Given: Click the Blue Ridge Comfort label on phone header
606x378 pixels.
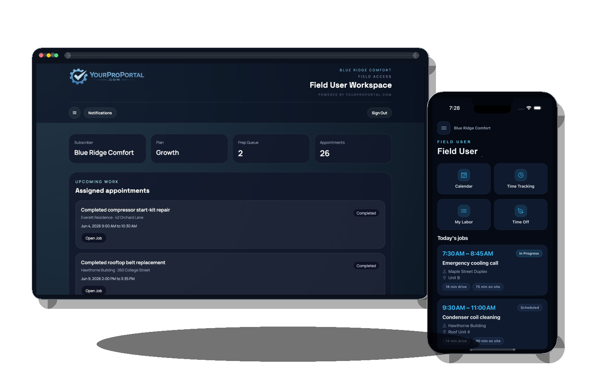Looking at the screenshot, I should pyautogui.click(x=472, y=128).
